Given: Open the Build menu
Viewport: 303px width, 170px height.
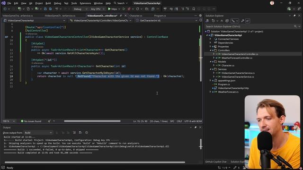Looking at the screenshot, I should click(x=48, y=3).
